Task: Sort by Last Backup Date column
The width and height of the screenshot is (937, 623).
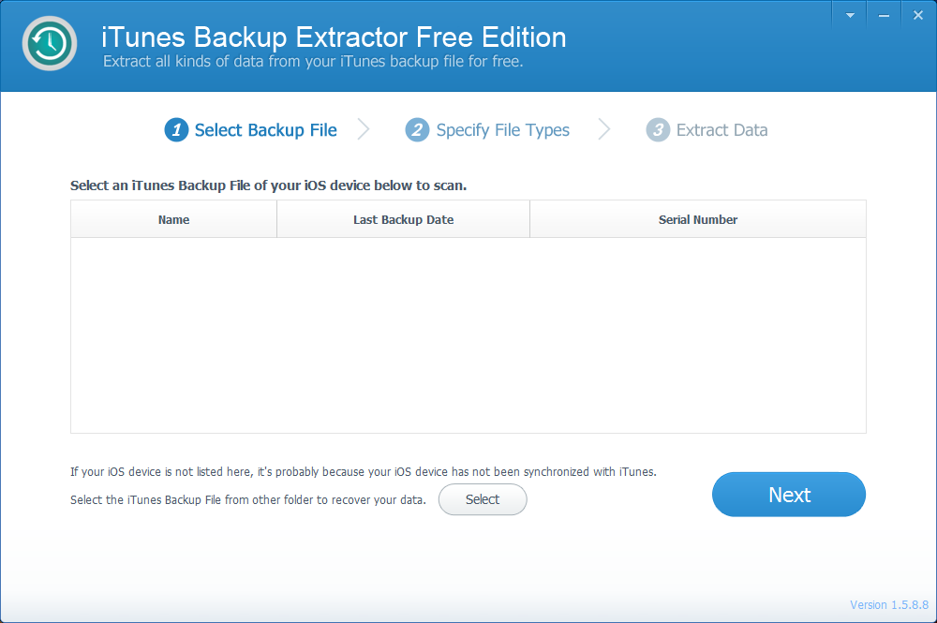Action: pos(403,218)
